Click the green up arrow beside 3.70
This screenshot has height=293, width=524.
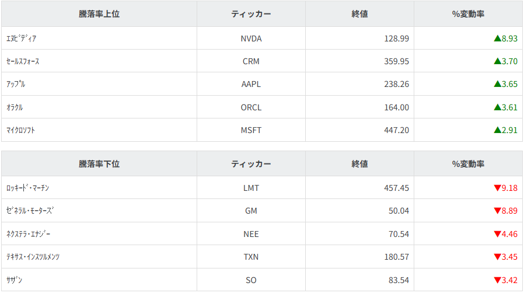click(497, 61)
